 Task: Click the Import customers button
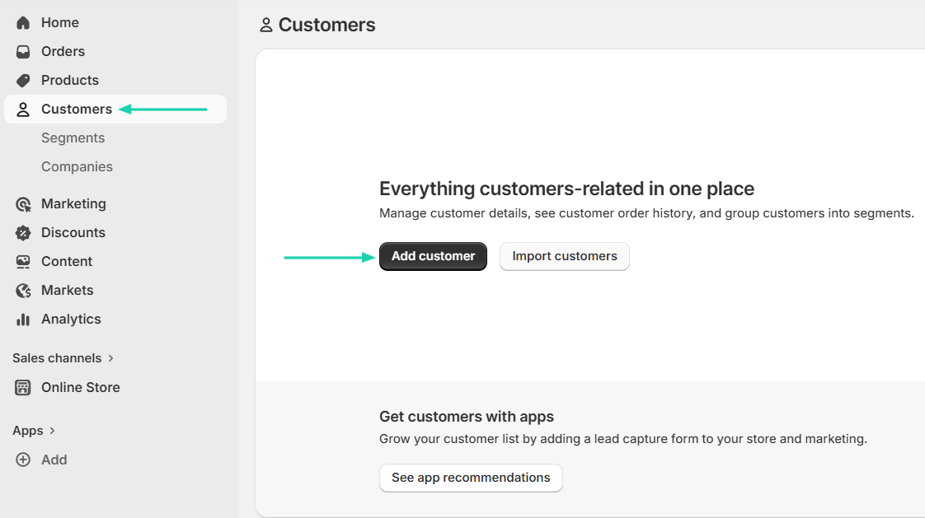(x=565, y=256)
